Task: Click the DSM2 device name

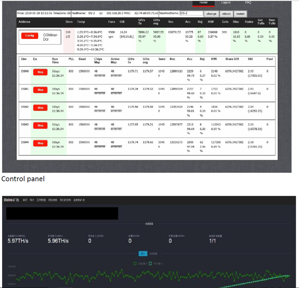Action: (x=25, y=107)
